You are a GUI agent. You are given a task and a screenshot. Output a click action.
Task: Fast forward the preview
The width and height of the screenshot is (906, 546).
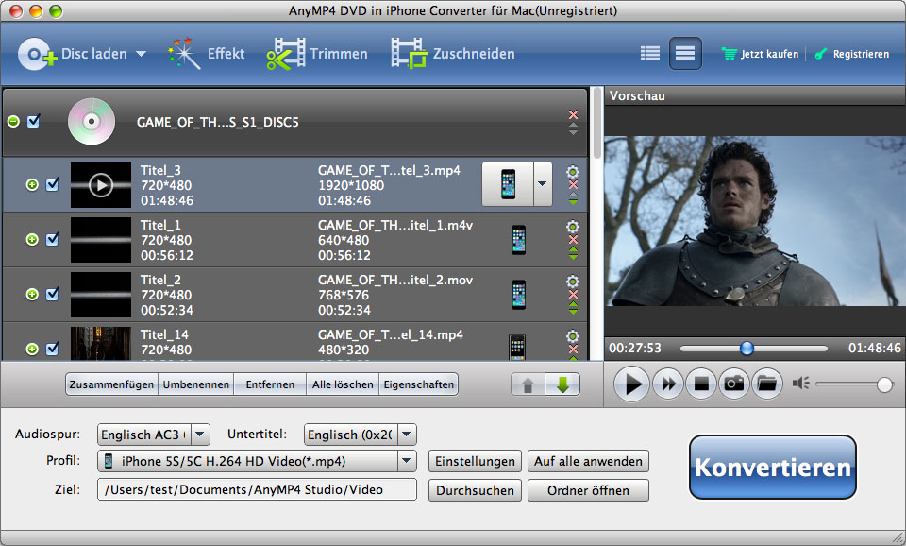(668, 384)
